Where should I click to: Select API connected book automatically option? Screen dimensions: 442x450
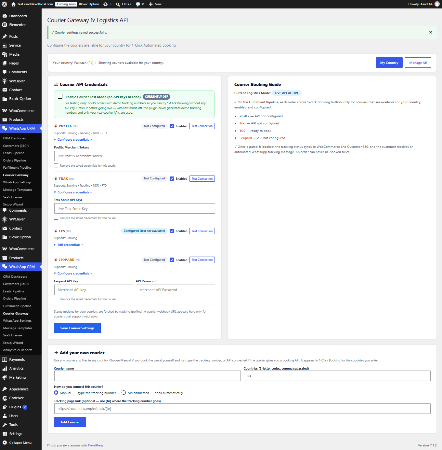tap(123, 393)
